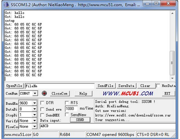Click 'COM47 opened 9600bps' status text
Screen dimensions: 180x139
point(110,135)
